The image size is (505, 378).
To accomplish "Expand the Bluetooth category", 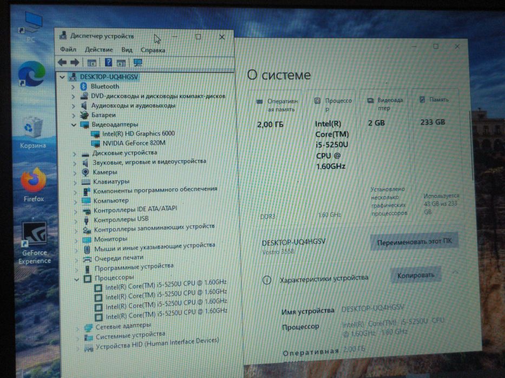I will click(x=73, y=87).
